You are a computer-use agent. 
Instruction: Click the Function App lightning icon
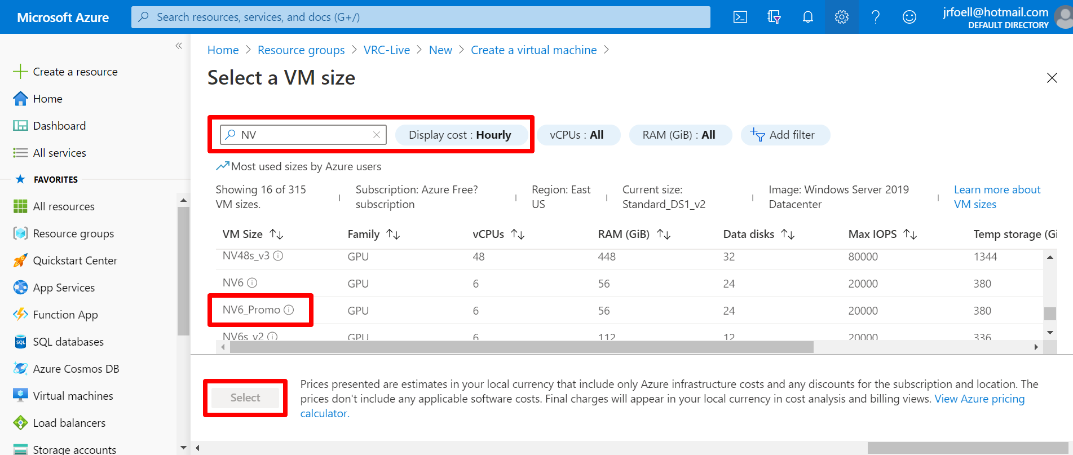click(x=20, y=315)
